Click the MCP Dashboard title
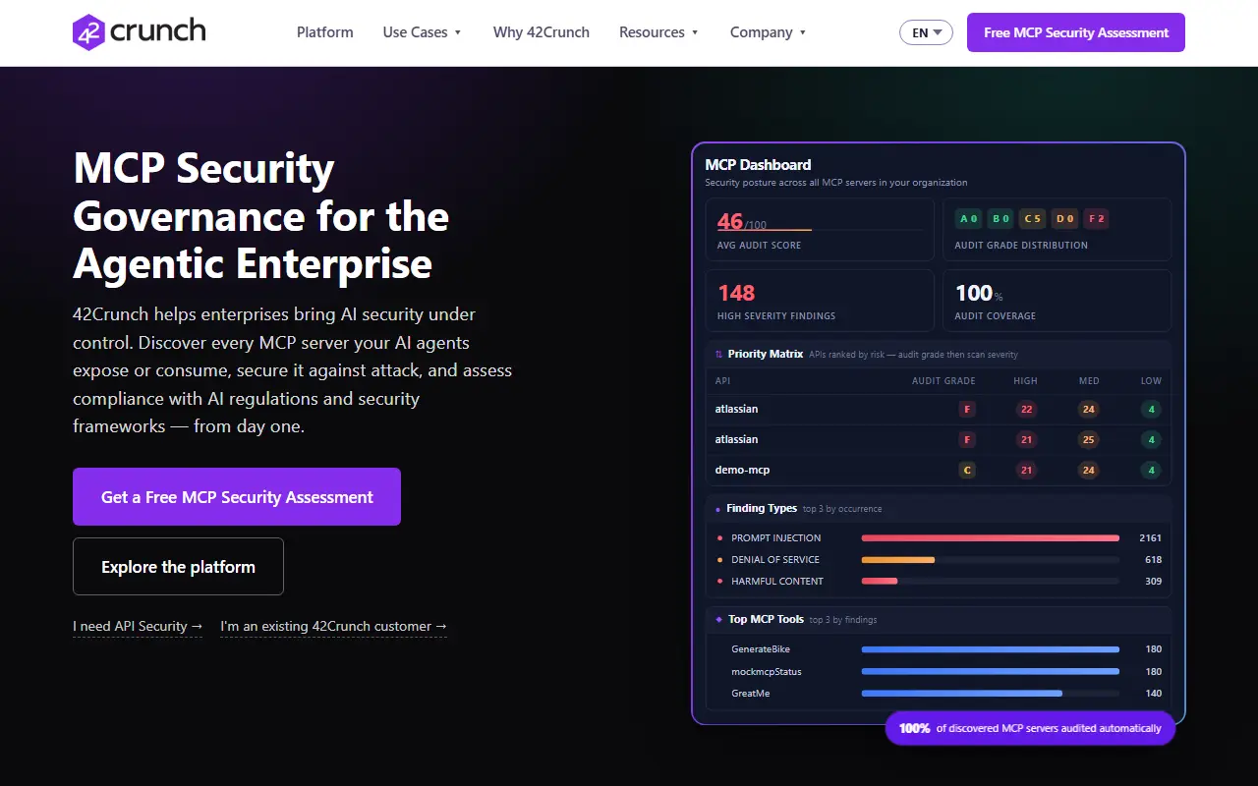Viewport: 1258px width, 786px height. 758,165
